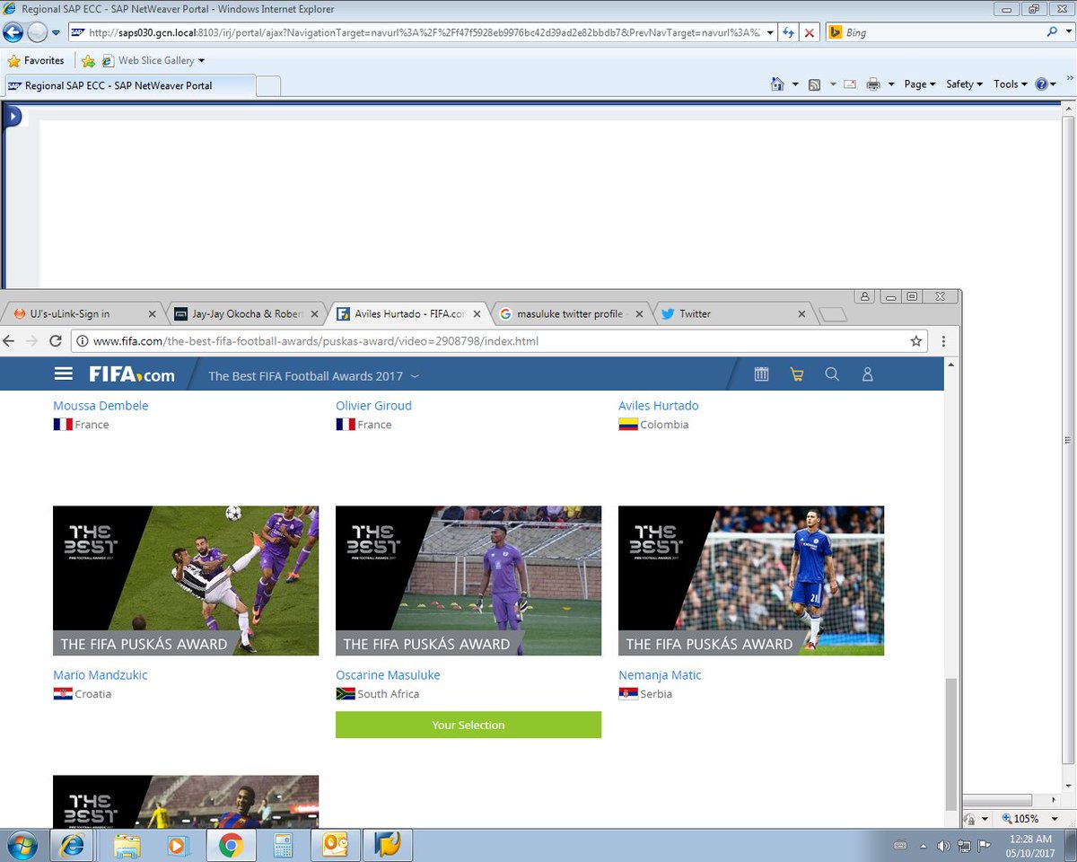Click Bing search magnifier in IE
1077x862 pixels.
pyautogui.click(x=1053, y=31)
